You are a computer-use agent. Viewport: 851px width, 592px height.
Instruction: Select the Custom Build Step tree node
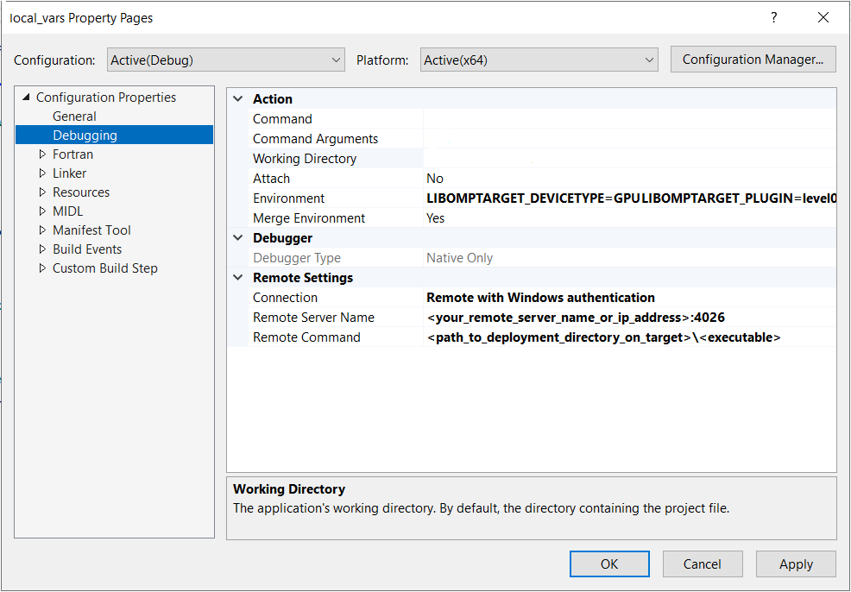[x=104, y=268]
